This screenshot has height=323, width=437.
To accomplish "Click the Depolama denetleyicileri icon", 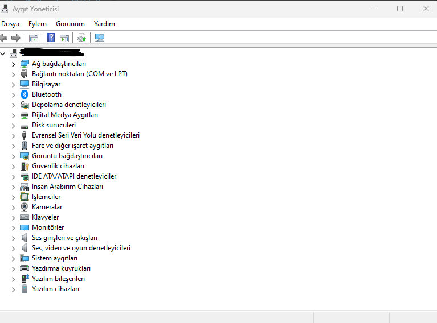I will (24, 105).
